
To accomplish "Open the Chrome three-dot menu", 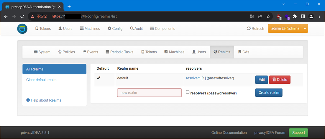I will 319,17.
